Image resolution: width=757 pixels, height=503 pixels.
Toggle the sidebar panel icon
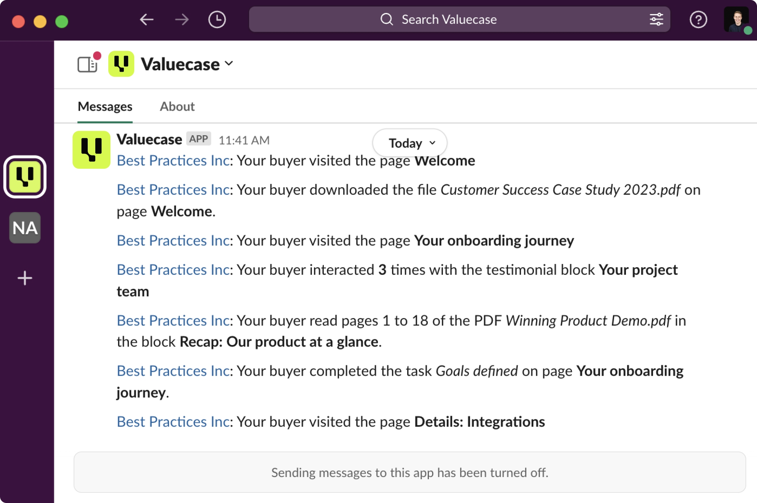pos(87,65)
